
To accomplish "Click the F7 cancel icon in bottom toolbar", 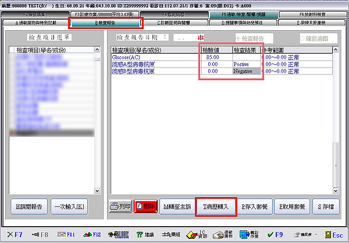I will 15,234.
